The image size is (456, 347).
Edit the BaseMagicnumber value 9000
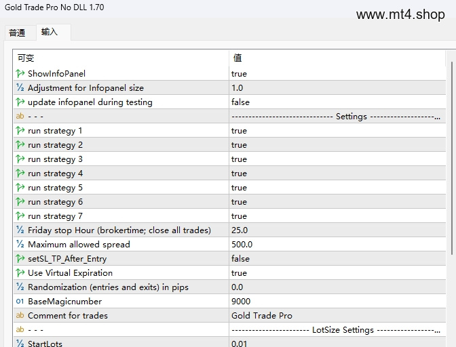tap(337, 301)
